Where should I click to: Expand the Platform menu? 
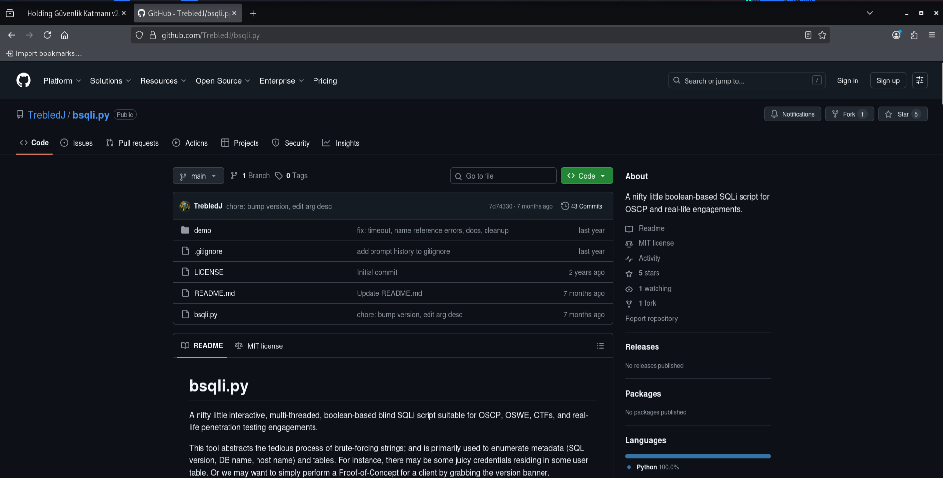[62, 81]
